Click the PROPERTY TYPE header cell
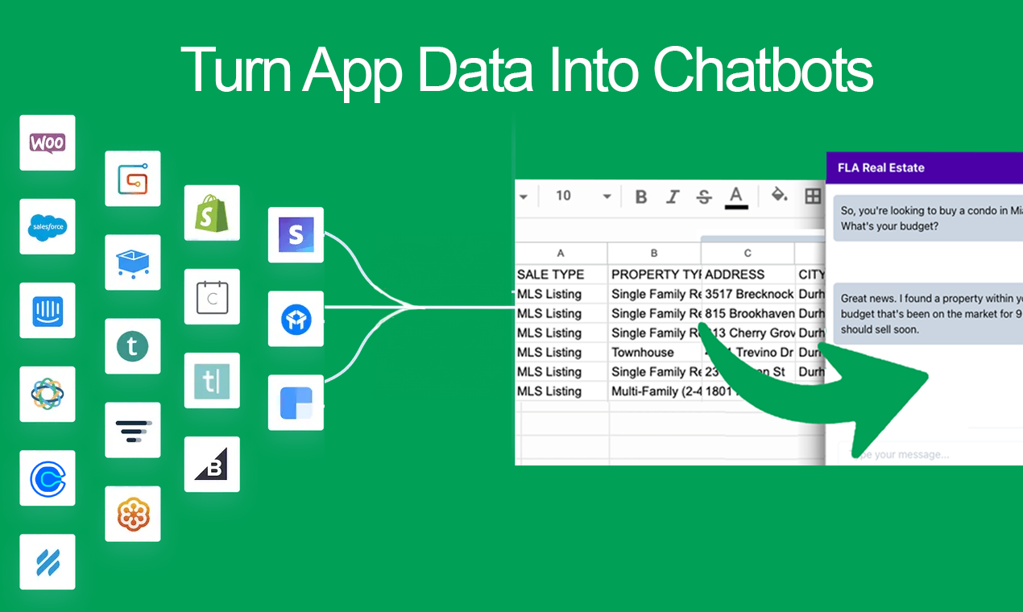Screen dimensions: 1023x612 click(655, 275)
